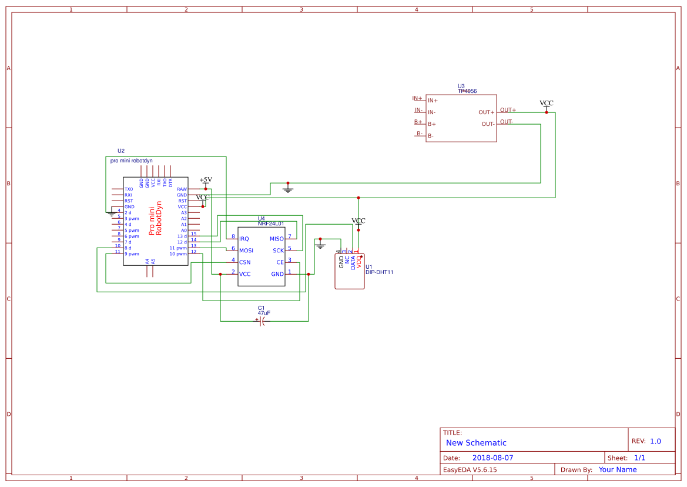Click the date field showing 2018-08-07
This screenshot has height=487, width=687.
tap(492, 457)
